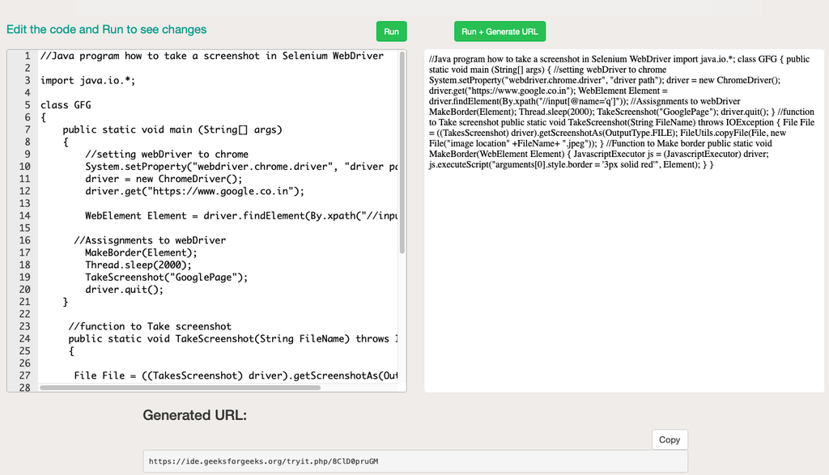The image size is (829, 475).
Task: Click the 'Generated URL:' heading
Action: click(194, 416)
